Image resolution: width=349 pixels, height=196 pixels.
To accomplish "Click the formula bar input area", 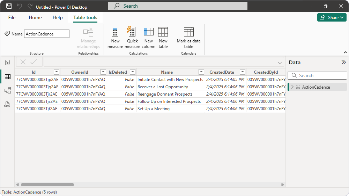I will (x=164, y=62).
